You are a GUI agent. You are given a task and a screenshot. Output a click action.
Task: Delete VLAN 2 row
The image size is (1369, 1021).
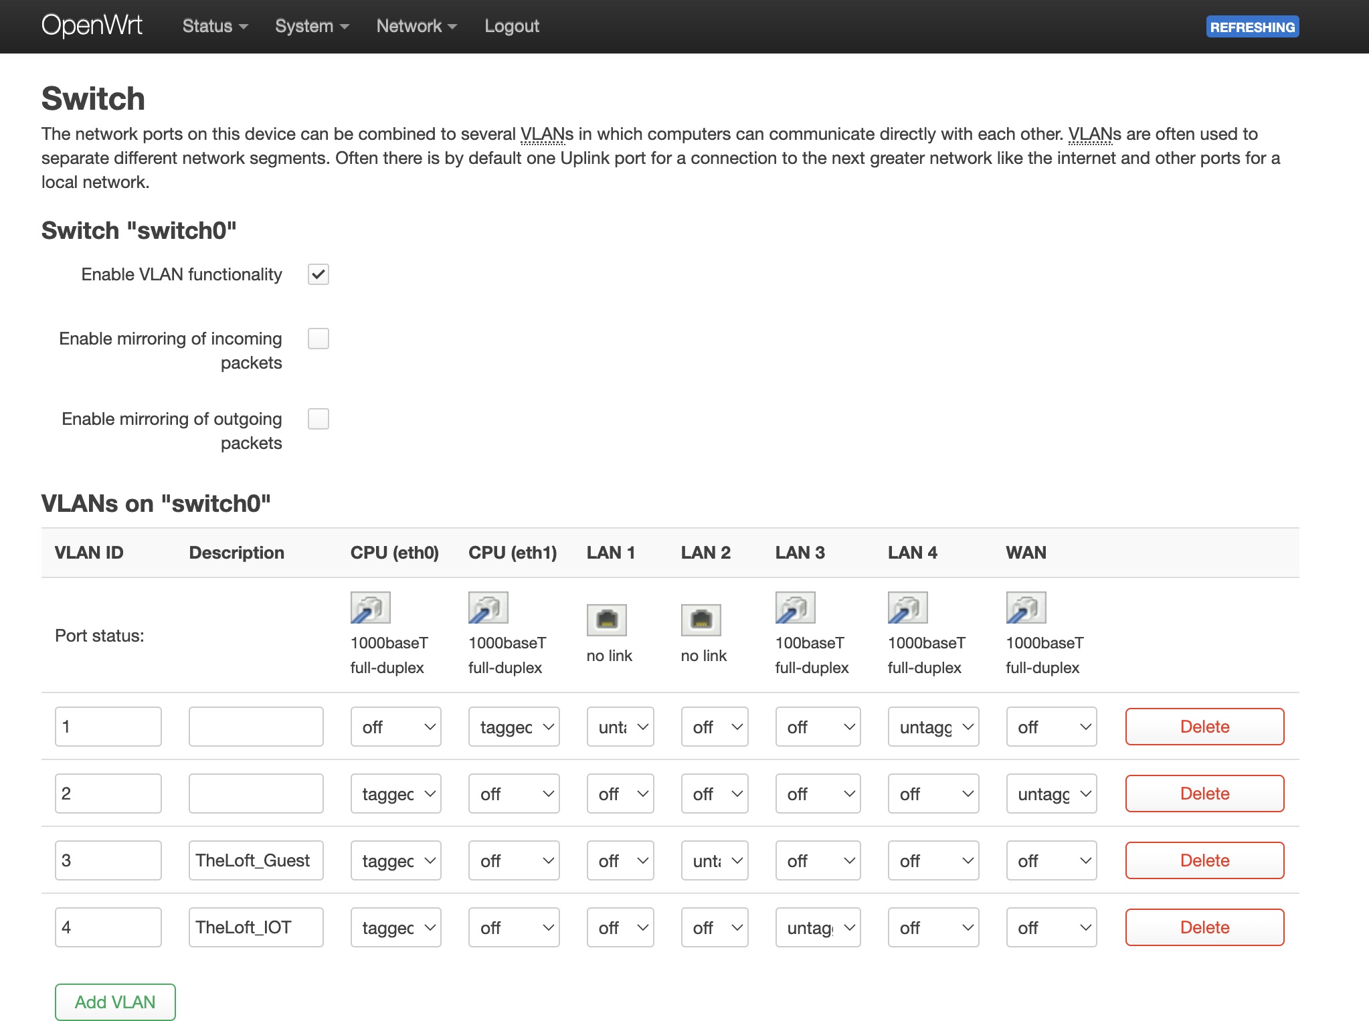pos(1204,794)
